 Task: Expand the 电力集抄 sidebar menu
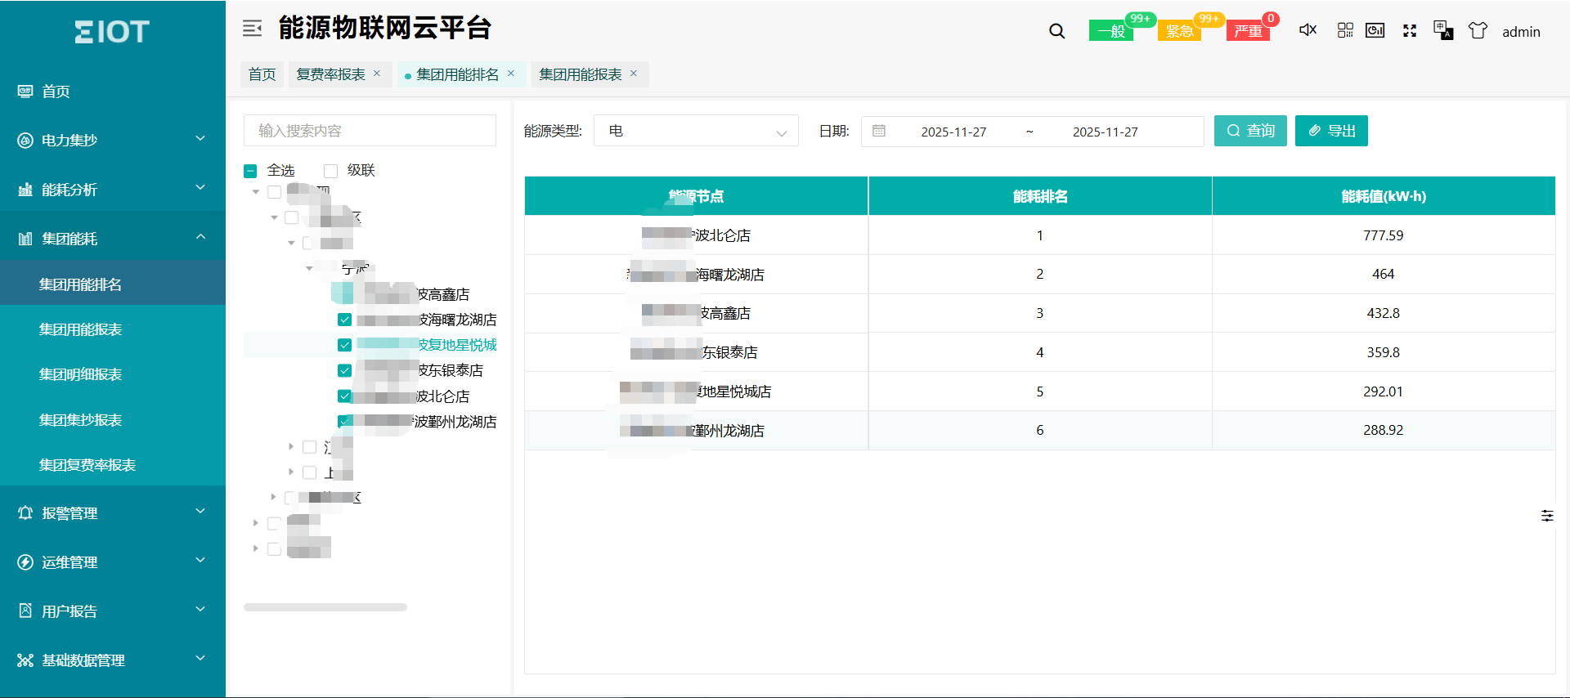(x=113, y=140)
